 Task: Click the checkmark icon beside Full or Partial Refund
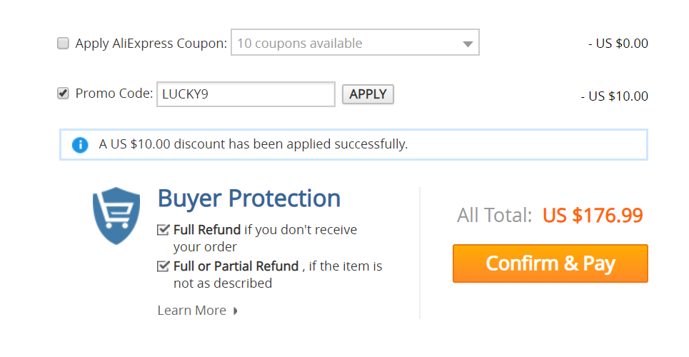(x=164, y=266)
